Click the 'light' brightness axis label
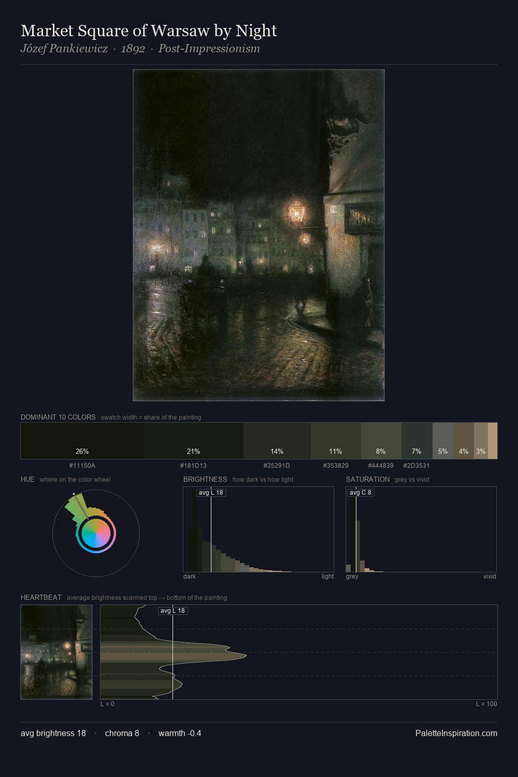Screen dimensions: 518x777 pos(327,577)
